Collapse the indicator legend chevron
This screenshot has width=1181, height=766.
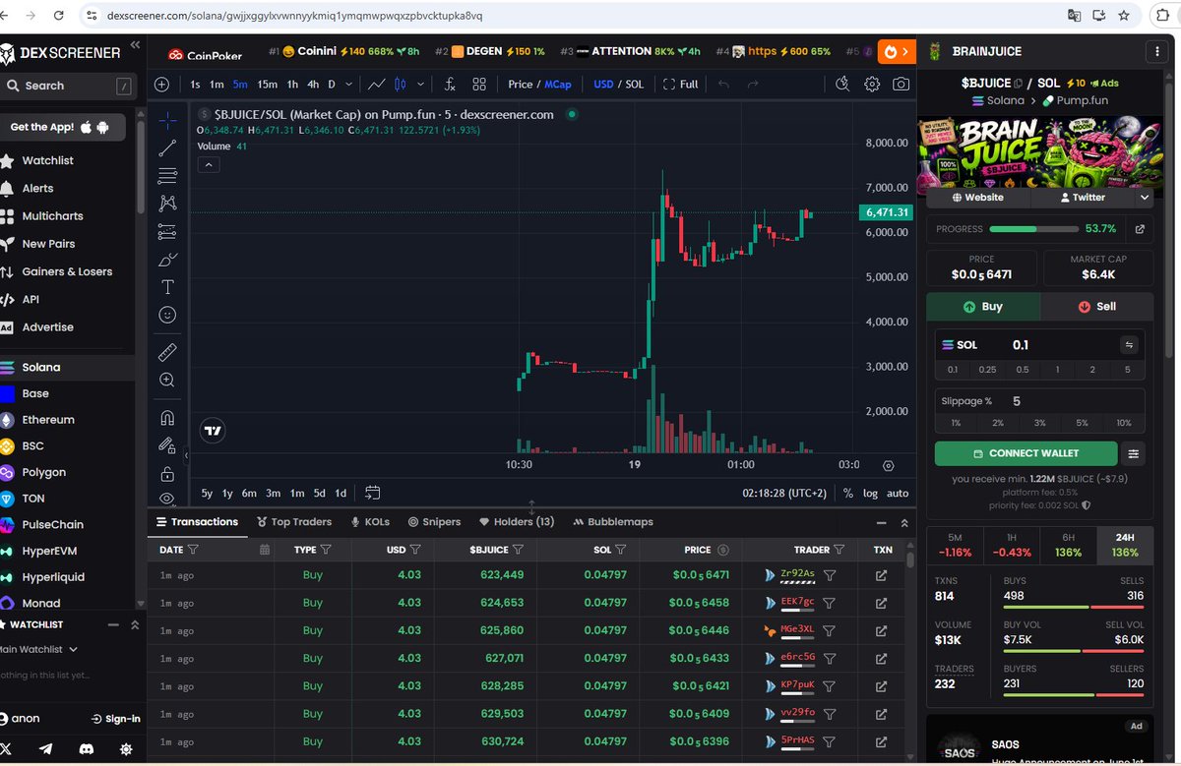coord(209,165)
